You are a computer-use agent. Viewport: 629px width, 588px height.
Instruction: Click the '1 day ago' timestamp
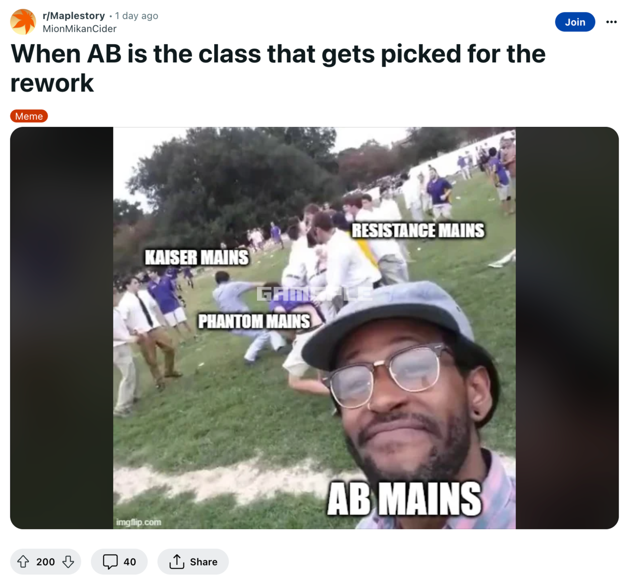(137, 16)
